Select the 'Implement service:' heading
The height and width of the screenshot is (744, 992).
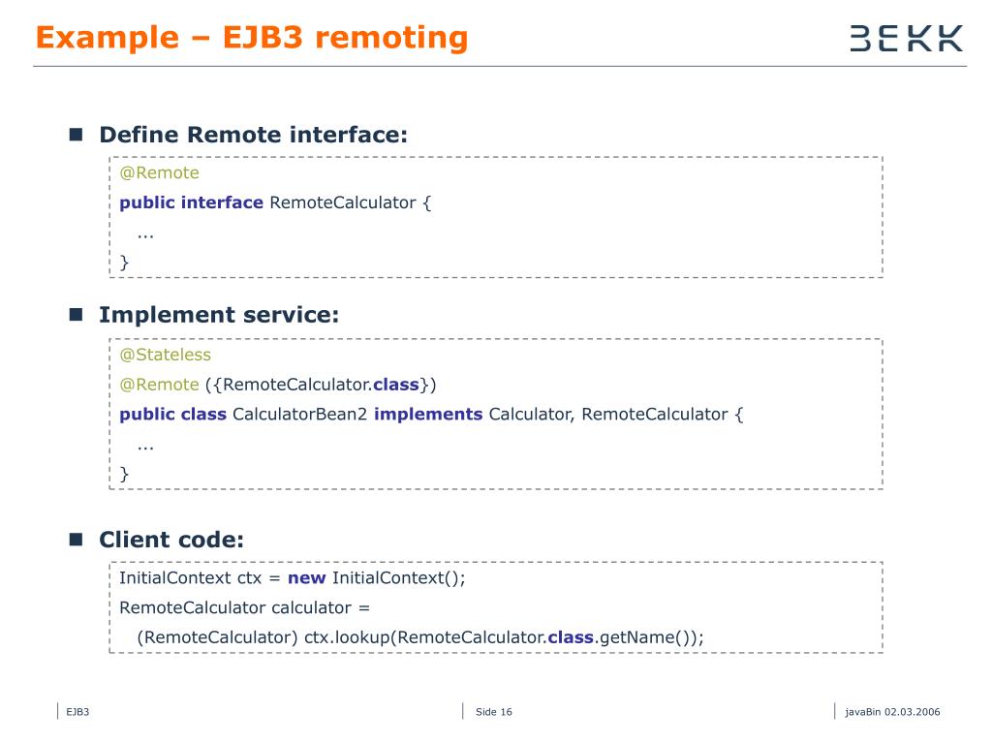219,315
